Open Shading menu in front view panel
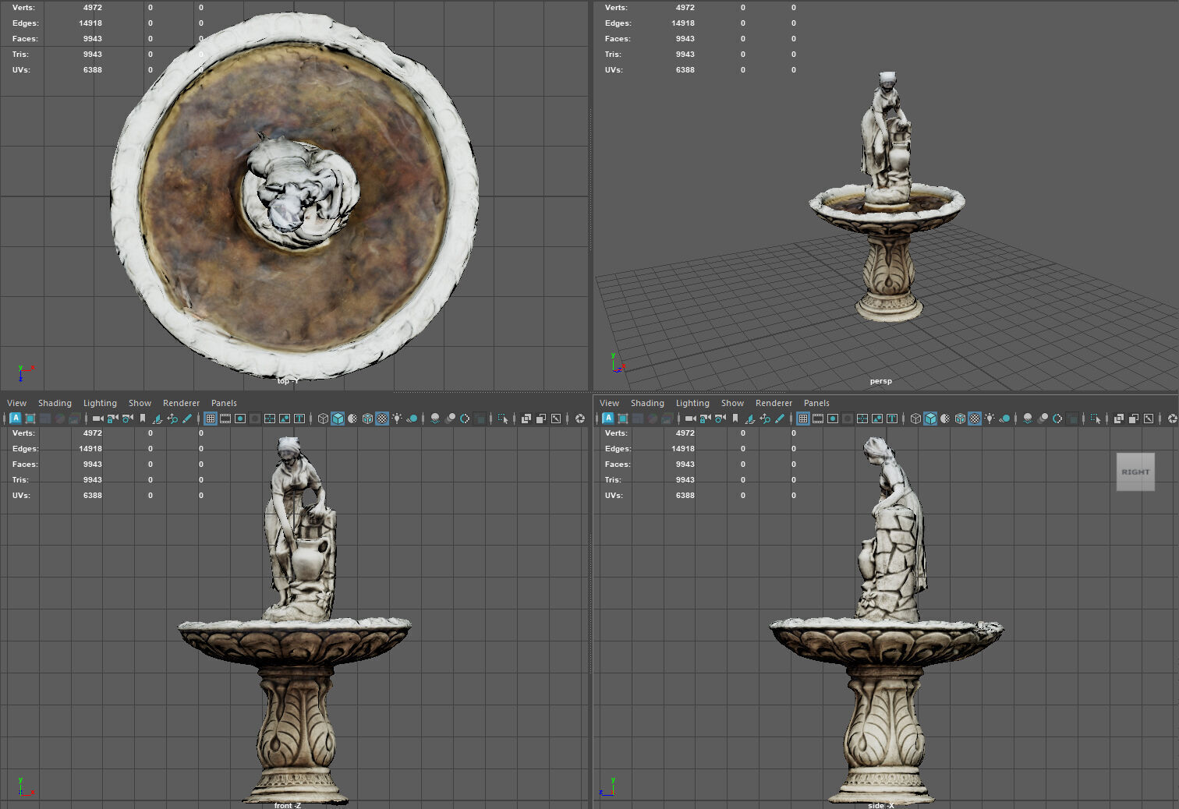Viewport: 1179px width, 809px height. pos(55,403)
